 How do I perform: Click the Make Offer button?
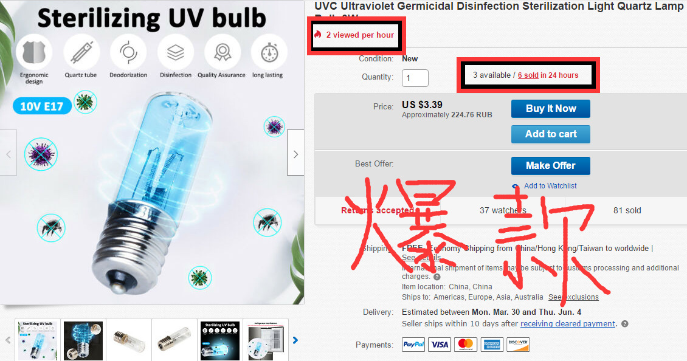(550, 165)
